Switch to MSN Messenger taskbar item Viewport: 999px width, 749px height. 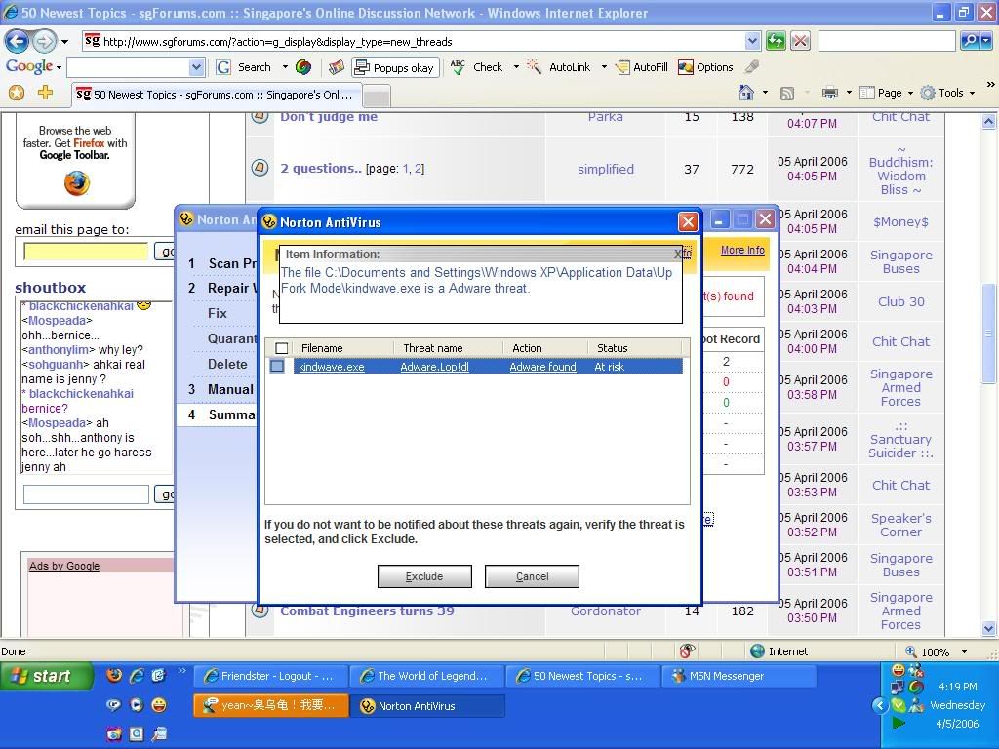point(739,676)
